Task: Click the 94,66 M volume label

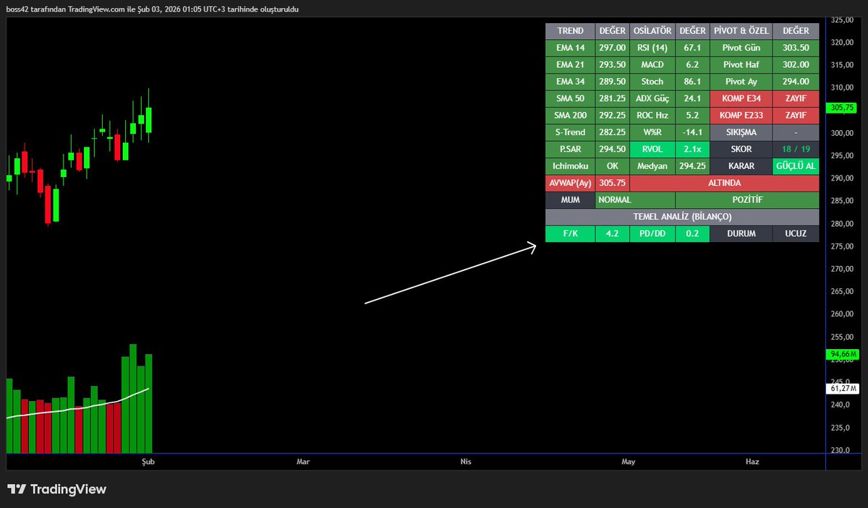Action: 842,354
